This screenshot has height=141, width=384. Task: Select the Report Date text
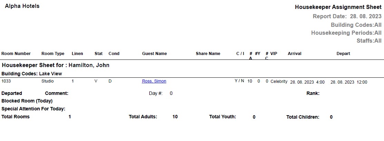(x=347, y=16)
